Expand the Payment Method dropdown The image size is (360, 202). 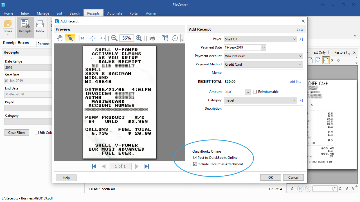click(263, 65)
